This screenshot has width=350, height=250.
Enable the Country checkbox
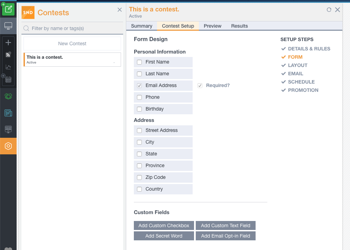pyautogui.click(x=139, y=189)
